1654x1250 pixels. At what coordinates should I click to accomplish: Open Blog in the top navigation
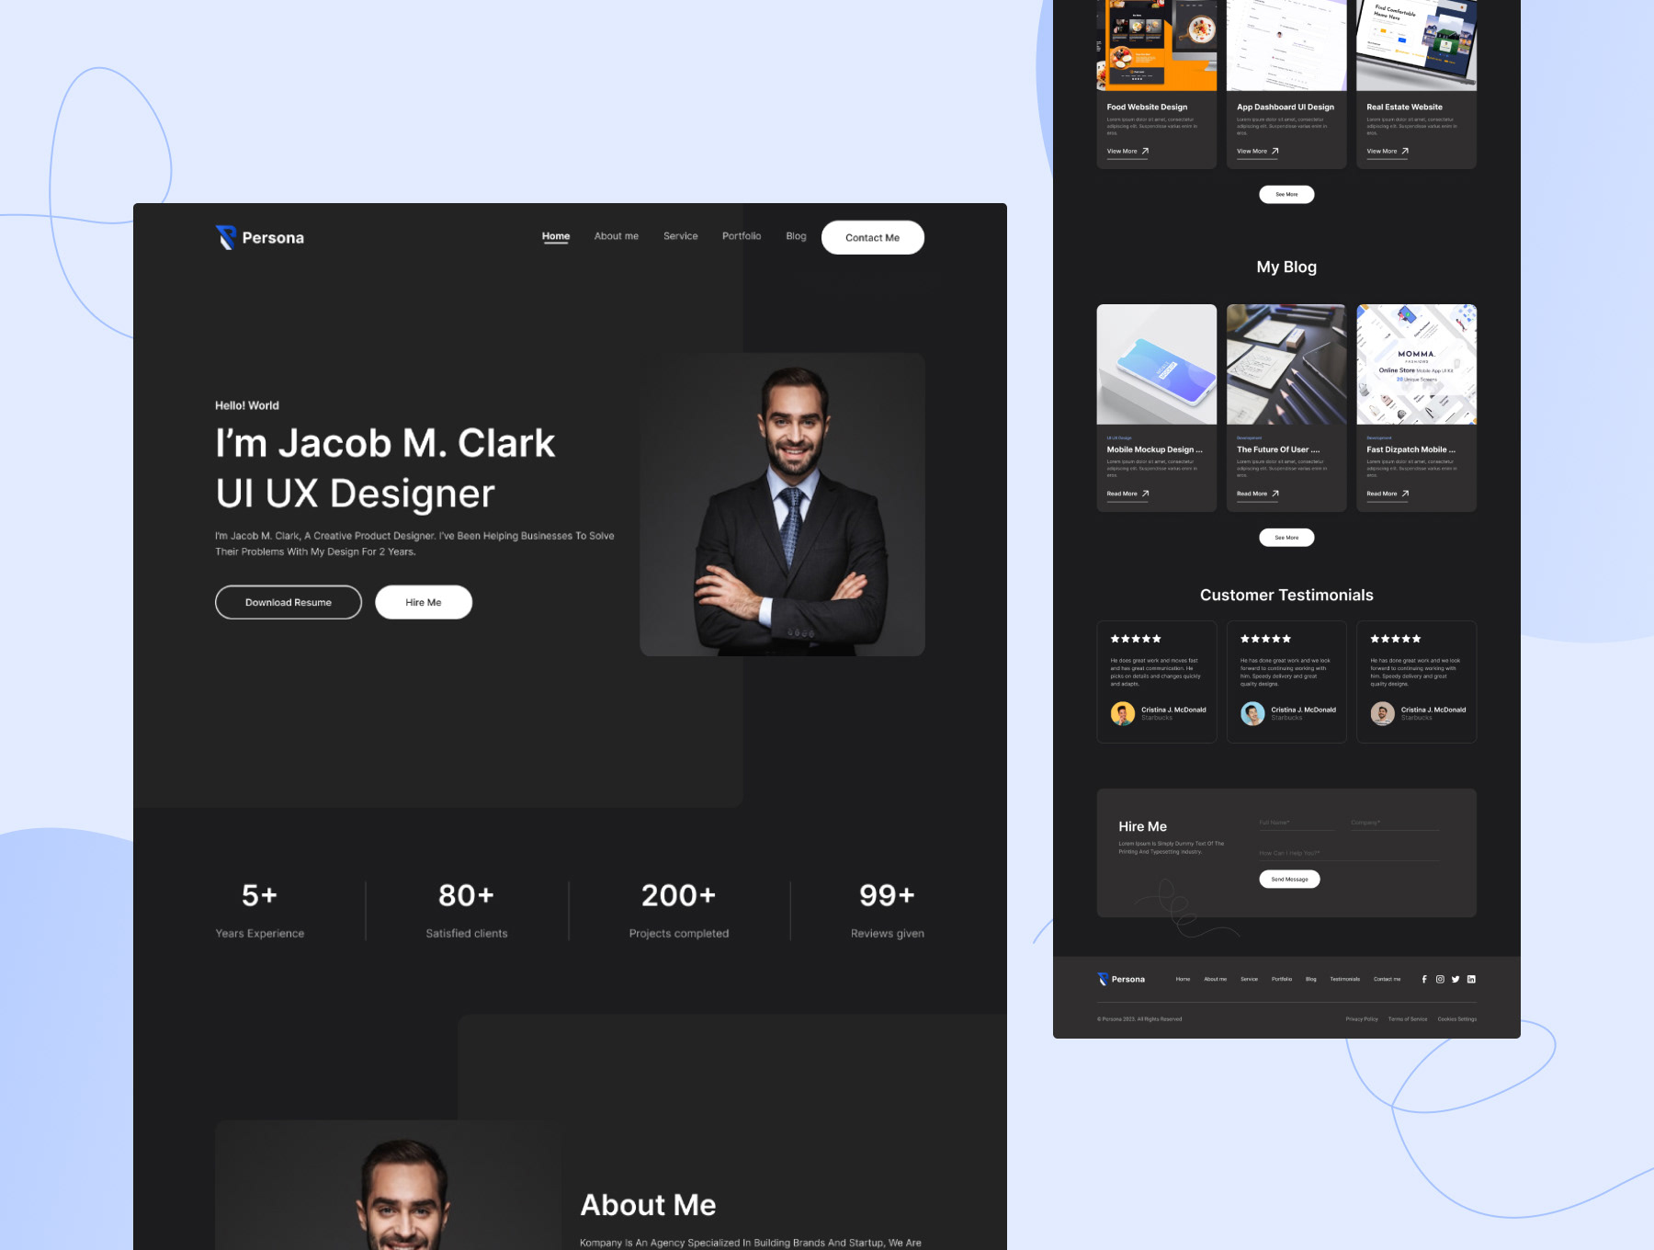click(796, 236)
